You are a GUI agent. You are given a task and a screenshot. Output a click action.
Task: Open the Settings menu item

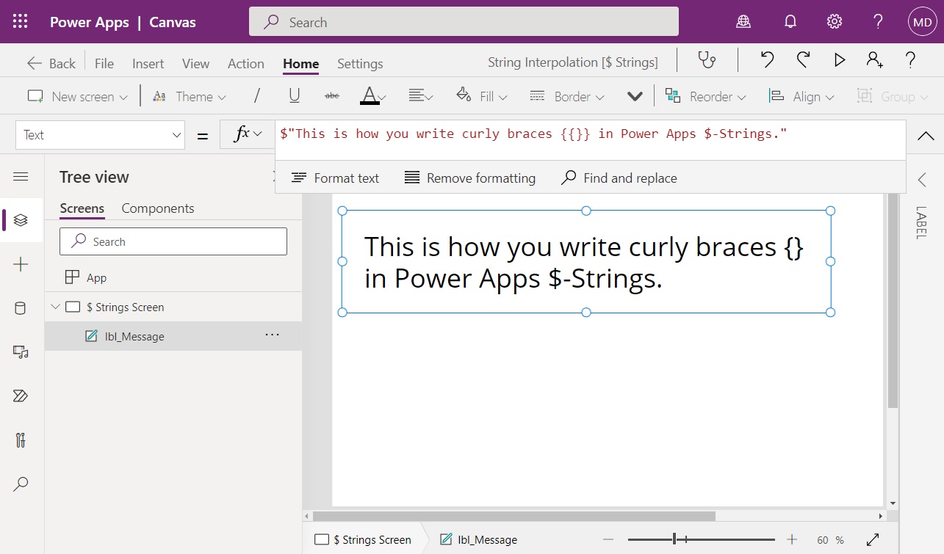[x=360, y=64]
